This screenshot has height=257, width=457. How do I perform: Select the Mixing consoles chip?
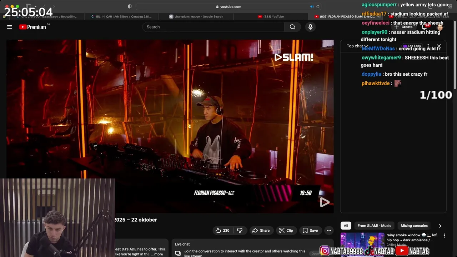pos(414,226)
